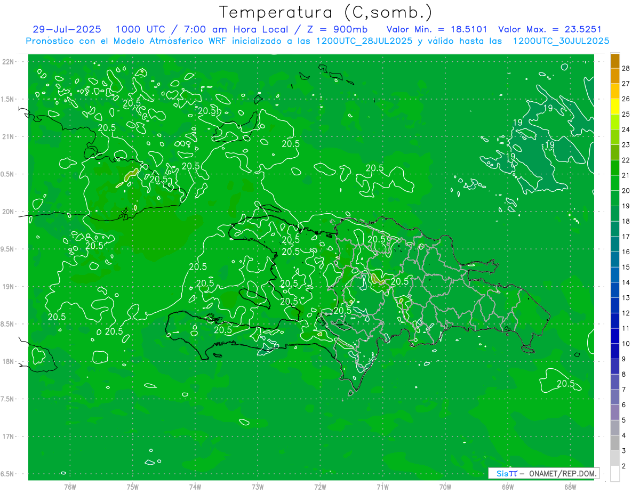Click the color scale label "20"
The image size is (640, 494).
[626, 191]
